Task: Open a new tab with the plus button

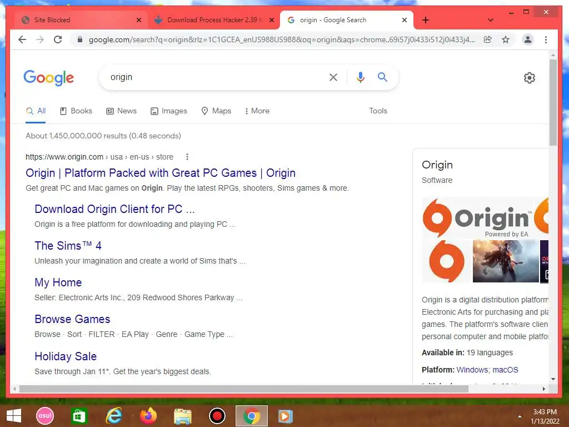Action: [426, 20]
